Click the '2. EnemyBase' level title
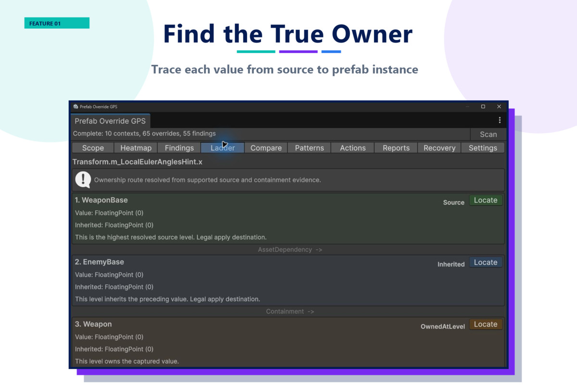The width and height of the screenshot is (577, 385). (100, 262)
